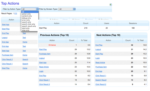150x91 pixels.
Task: Click the Count header in Previous Actions
Action: 72,40
